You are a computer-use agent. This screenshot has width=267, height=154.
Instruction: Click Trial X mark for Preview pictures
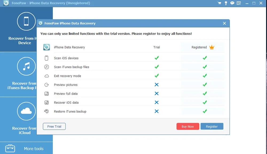157,85
